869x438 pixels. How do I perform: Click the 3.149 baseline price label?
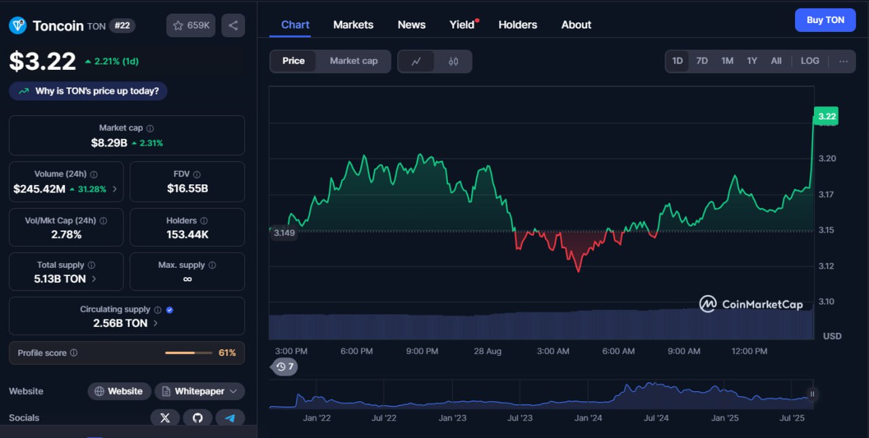(284, 233)
